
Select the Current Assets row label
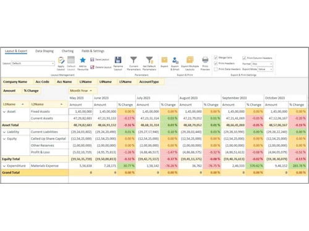point(49,118)
